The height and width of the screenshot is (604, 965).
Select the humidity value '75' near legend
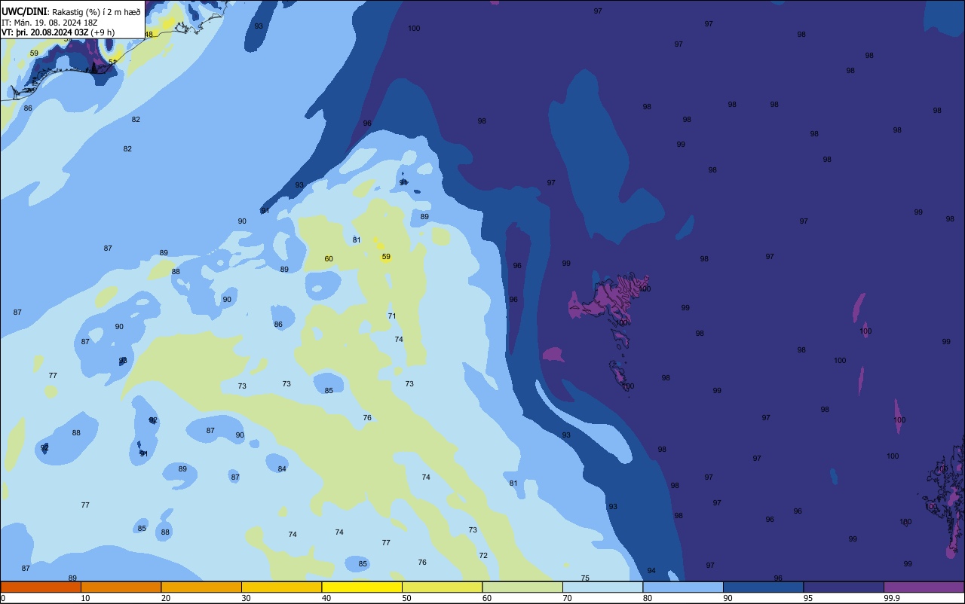pyautogui.click(x=585, y=578)
